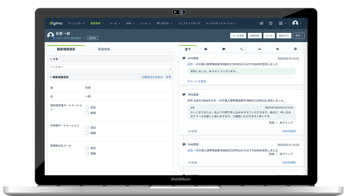346x196 pixels.
Task: Click the megaphone announcements icon
Action: [x=261, y=23]
